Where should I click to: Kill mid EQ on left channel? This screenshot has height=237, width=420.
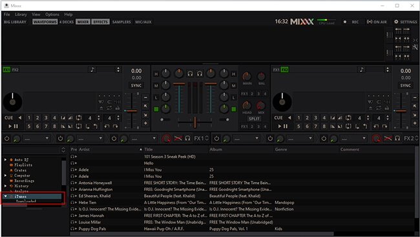click(x=156, y=86)
